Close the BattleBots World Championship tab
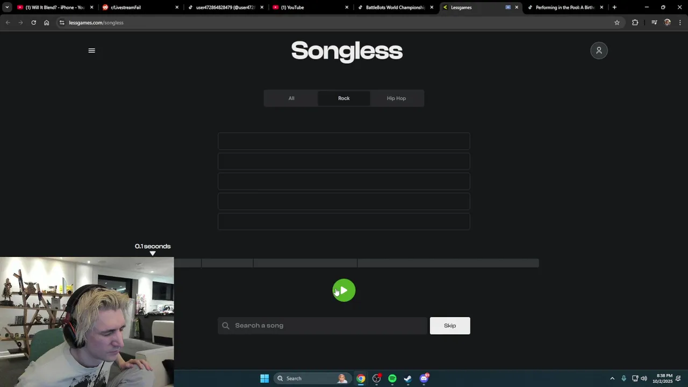Viewport: 688px width, 387px height. [432, 8]
